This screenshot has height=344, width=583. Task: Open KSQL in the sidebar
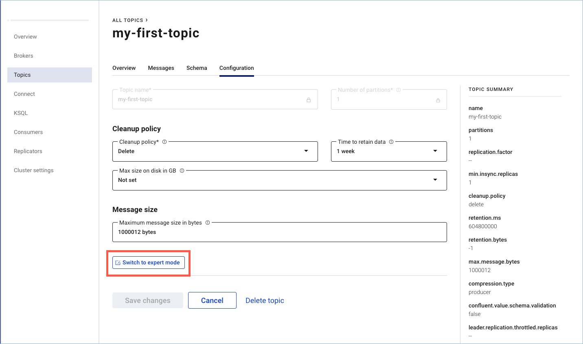point(21,113)
